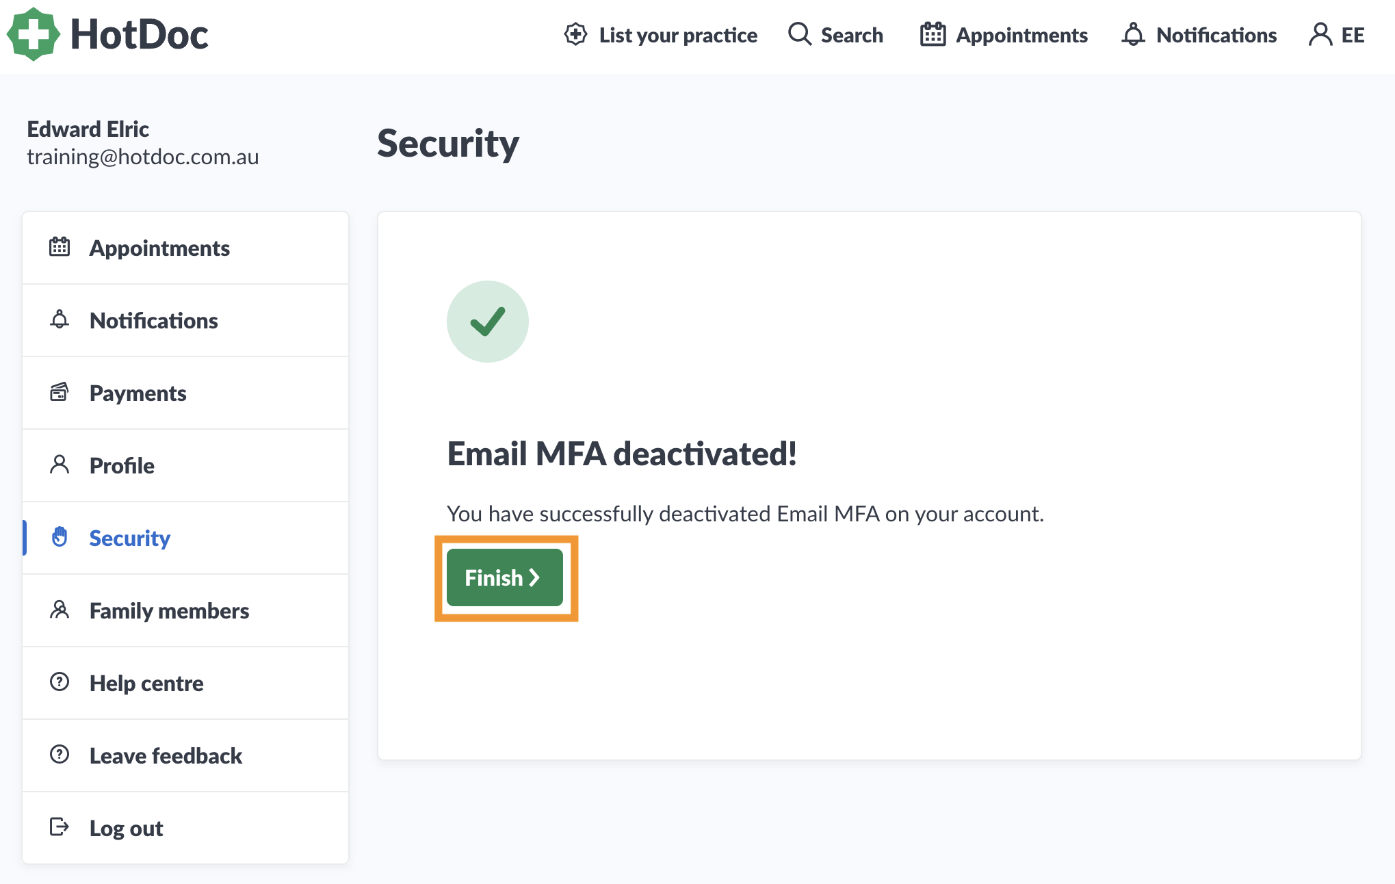
Task: Click the Log out arrow icon
Action: click(x=60, y=827)
